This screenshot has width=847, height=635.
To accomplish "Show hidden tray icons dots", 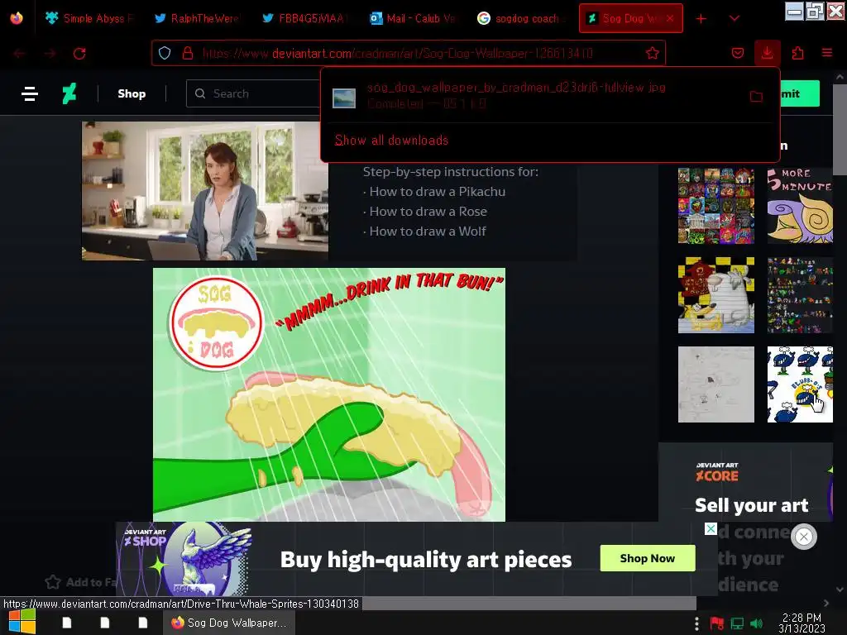I will point(696,623).
